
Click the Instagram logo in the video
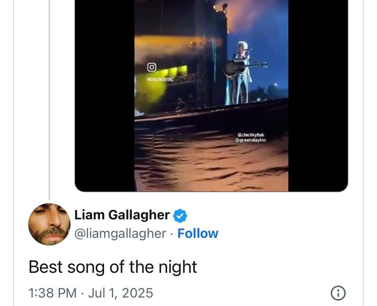pos(152,67)
